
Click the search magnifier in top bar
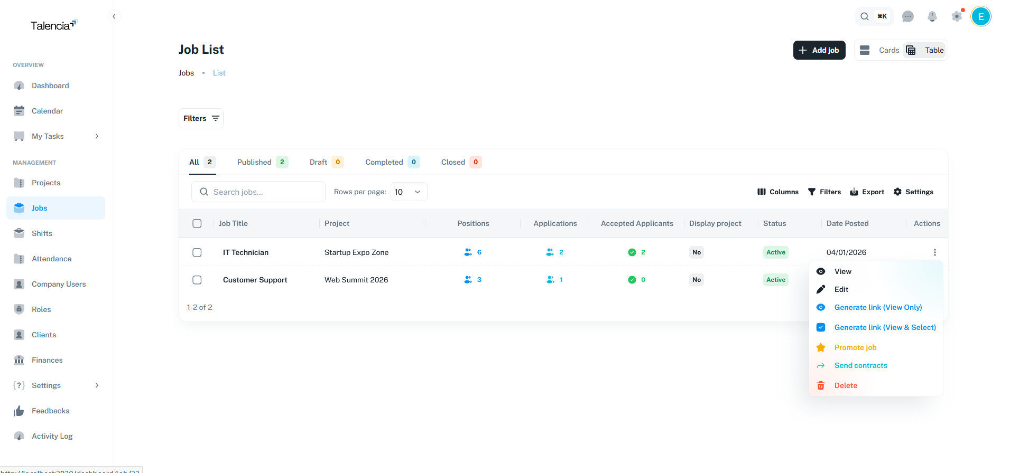[x=865, y=16]
